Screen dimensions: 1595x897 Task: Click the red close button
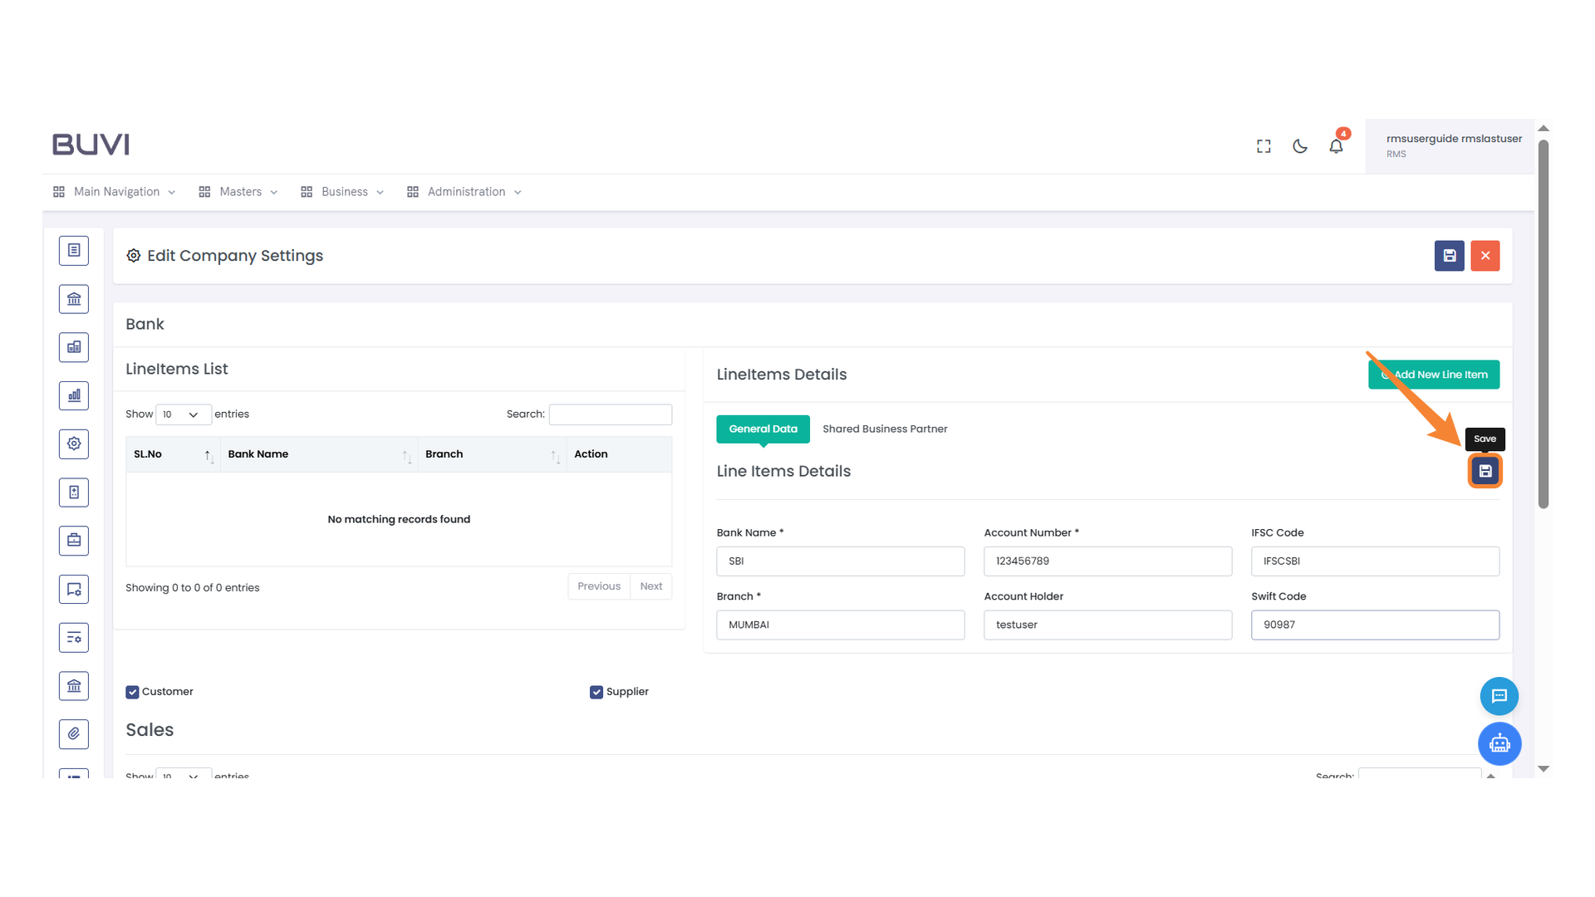click(x=1485, y=256)
